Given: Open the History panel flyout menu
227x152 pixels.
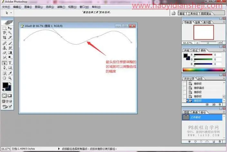Looking at the screenshot, I should point(224,78).
